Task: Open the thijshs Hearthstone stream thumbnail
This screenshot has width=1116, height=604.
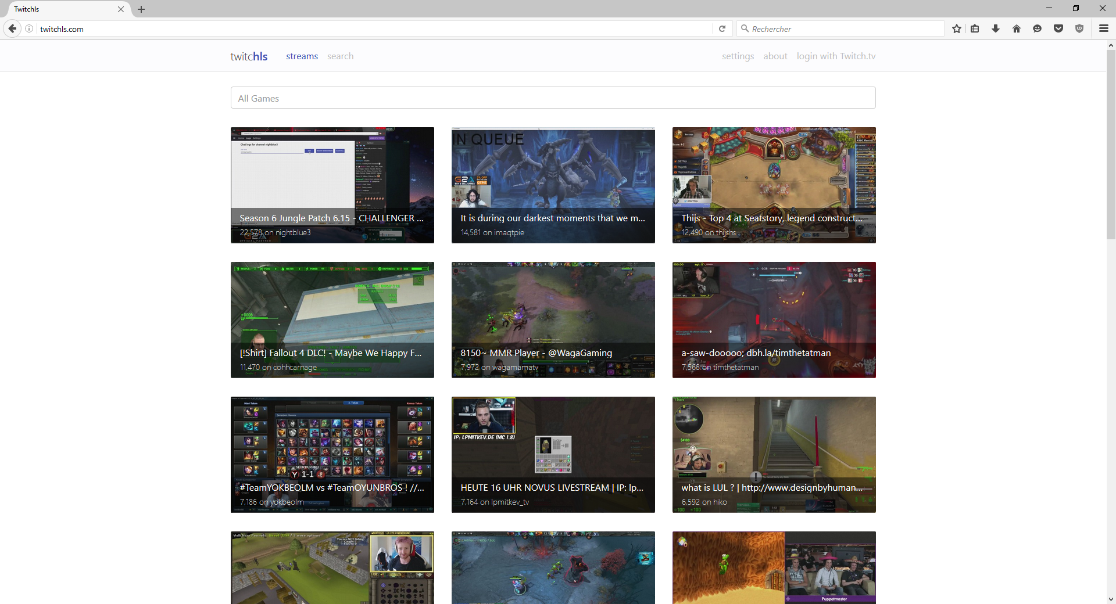Action: click(774, 185)
